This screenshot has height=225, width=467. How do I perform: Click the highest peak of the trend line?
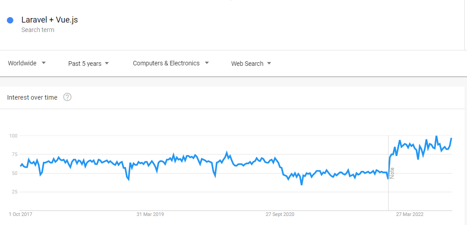click(436, 136)
